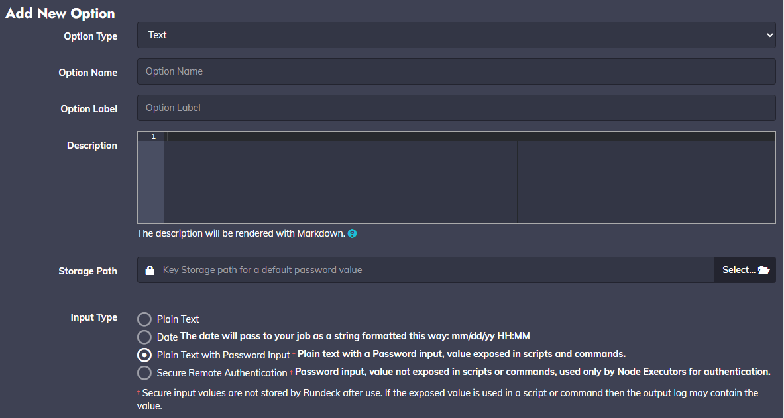784x418 pixels.
Task: Select the Plain Text input type
Action: pos(144,319)
